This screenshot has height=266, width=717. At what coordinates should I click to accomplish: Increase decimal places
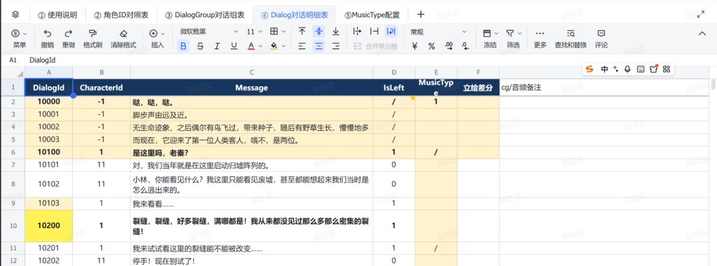(x=449, y=46)
